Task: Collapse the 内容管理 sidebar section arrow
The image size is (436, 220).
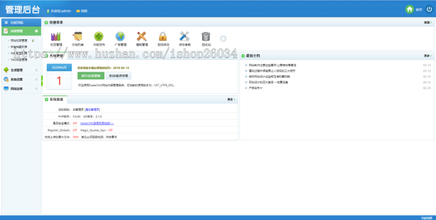Action: 36,31
